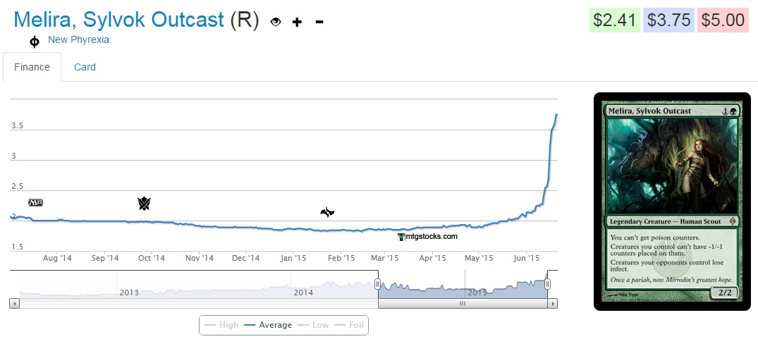Image resolution: width=758 pixels, height=339 pixels.
Task: Click the left range handle in navigator
Action: [378, 284]
